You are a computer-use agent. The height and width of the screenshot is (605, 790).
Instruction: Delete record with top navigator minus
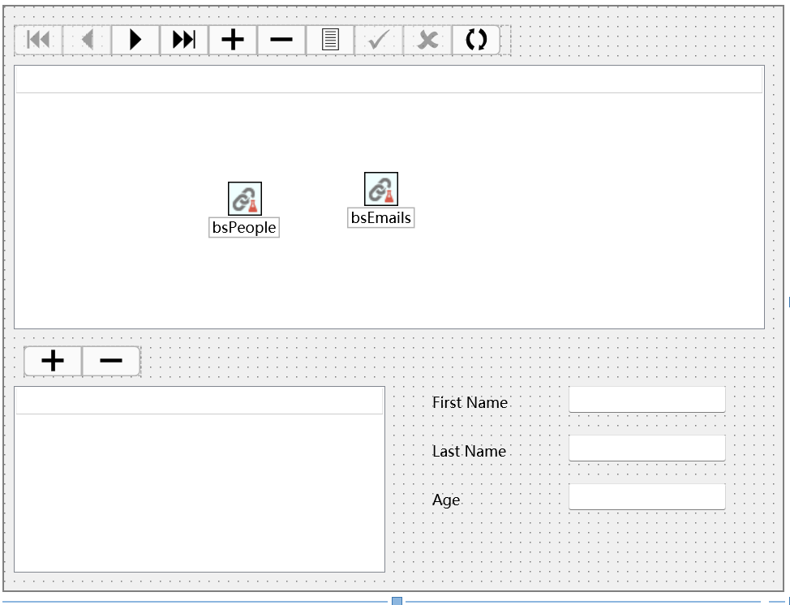tap(281, 39)
